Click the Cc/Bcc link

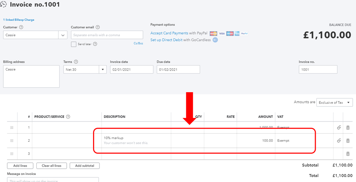coord(138,43)
